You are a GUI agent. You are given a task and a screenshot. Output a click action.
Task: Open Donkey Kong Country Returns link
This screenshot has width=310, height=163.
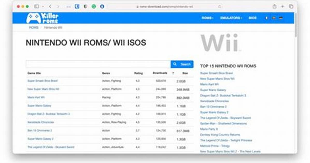click(220, 135)
